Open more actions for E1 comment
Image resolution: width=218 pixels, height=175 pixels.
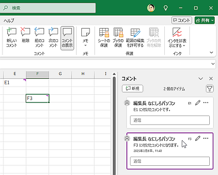pos(206,103)
